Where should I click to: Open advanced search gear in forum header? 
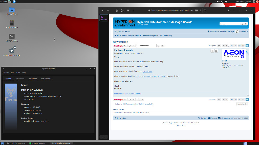click(x=246, y=24)
